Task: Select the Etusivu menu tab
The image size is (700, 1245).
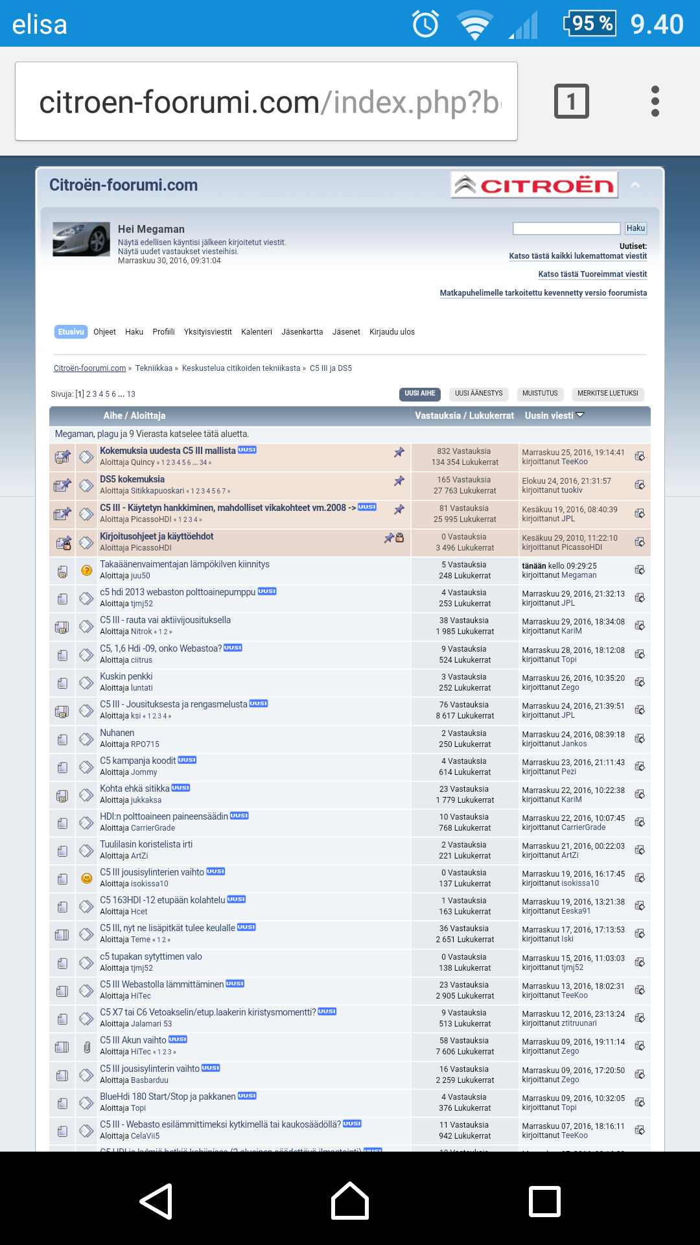Action: click(x=71, y=332)
